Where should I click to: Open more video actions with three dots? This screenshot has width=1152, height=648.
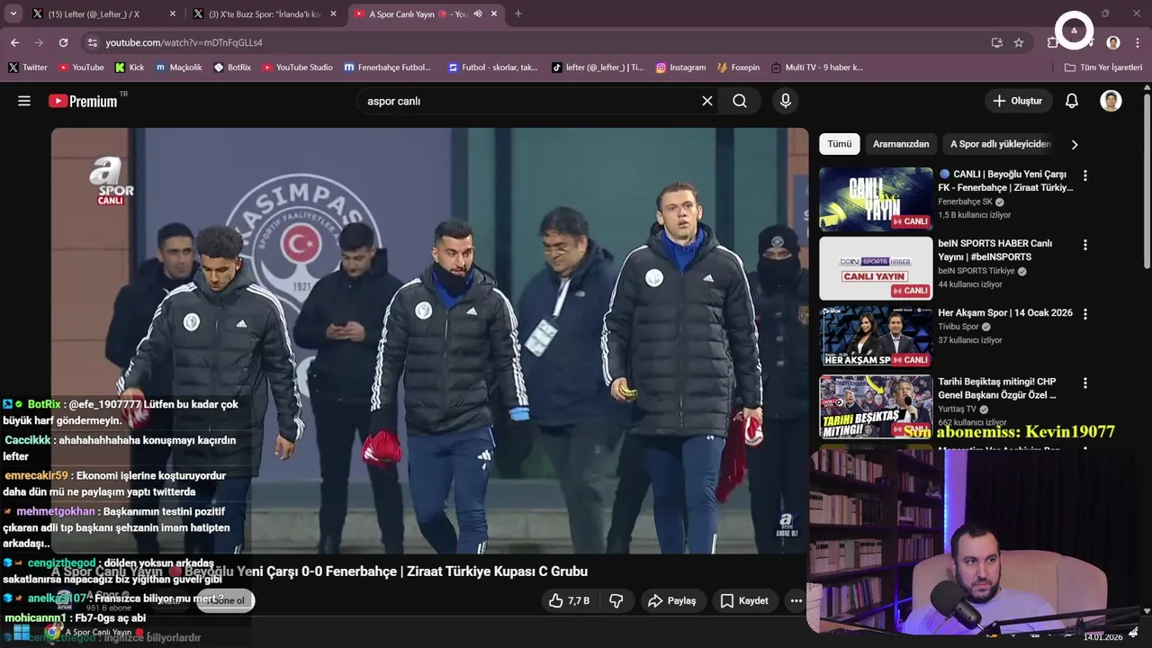tap(796, 600)
